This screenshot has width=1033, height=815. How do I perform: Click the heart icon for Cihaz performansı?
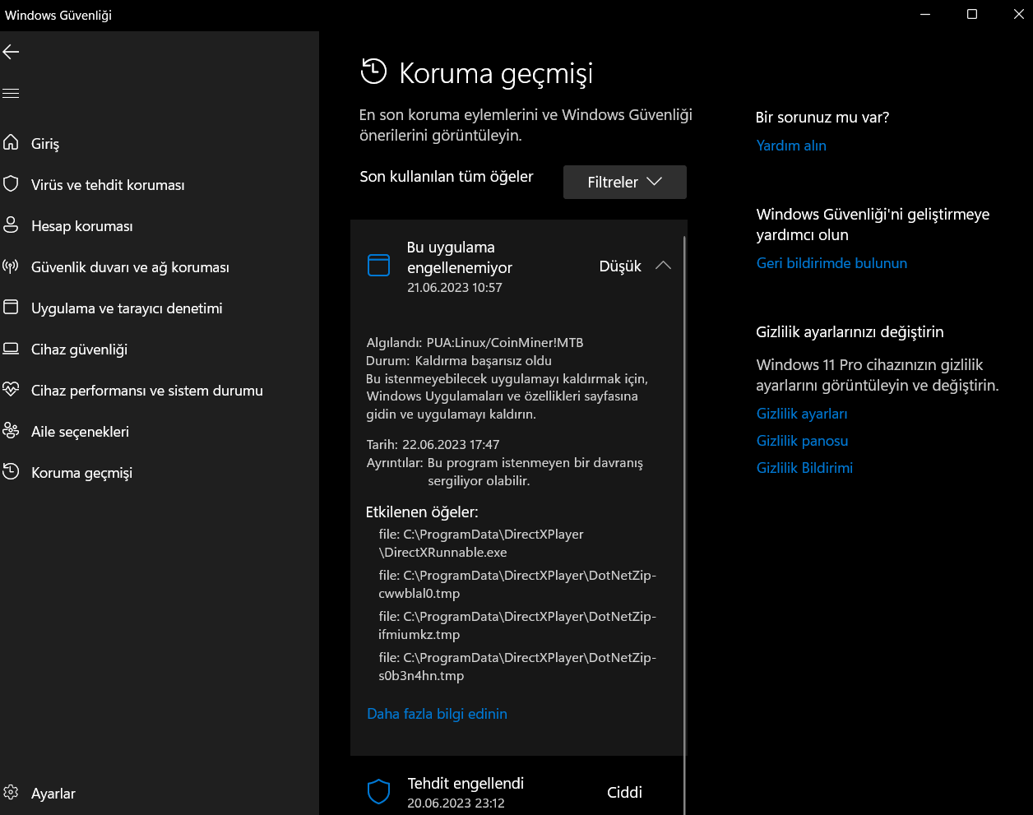(x=11, y=390)
